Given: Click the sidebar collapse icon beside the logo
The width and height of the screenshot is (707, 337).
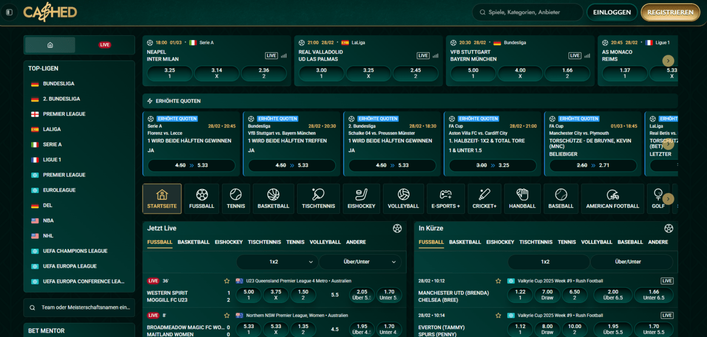Looking at the screenshot, I should click(9, 12).
